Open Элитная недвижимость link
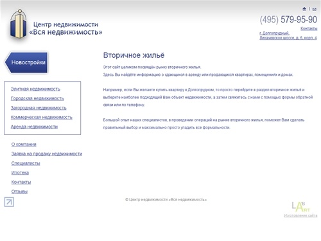This screenshot has width=321, height=241. click(35, 89)
